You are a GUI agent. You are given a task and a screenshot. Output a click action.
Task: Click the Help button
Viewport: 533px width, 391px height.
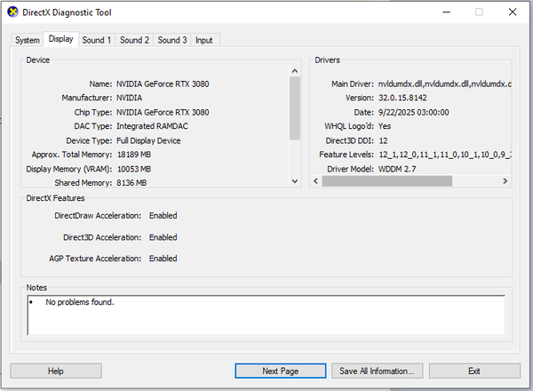(x=56, y=371)
